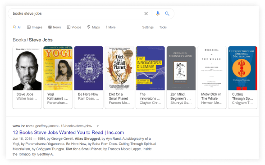This screenshot has height=165, width=265.
Task: Click the Books breadcrumb link
Action: (x=19, y=40)
